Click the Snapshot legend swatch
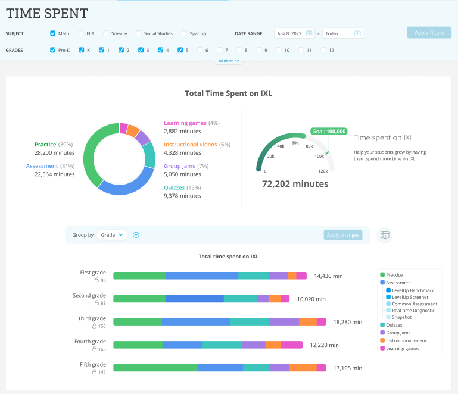The height and width of the screenshot is (394, 458). [x=388, y=317]
